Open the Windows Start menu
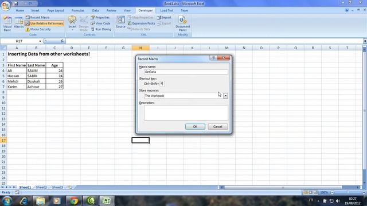Viewport: 367px width, 206px height. [x=7, y=201]
